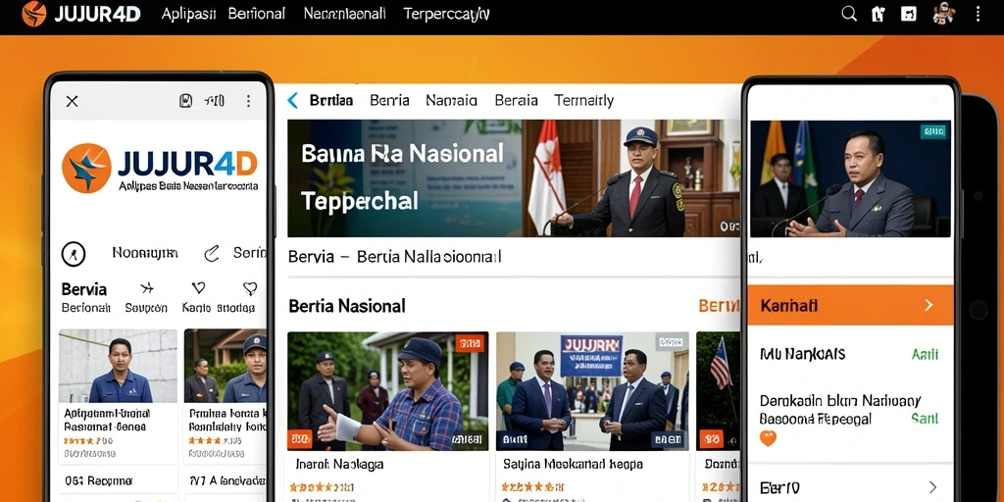Open the speaker photo on right phone

coord(850,178)
